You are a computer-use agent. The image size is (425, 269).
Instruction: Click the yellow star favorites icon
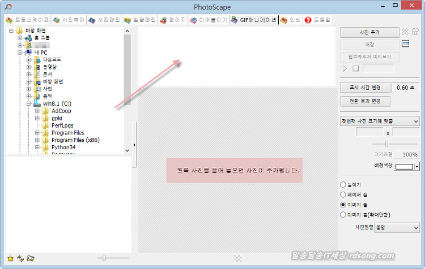click(10, 258)
